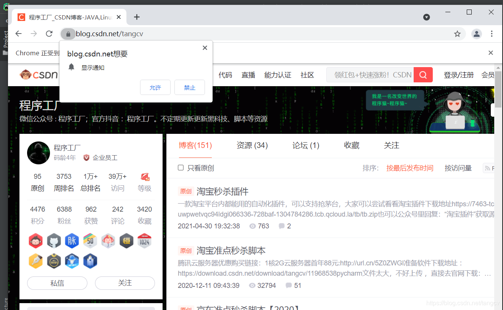Click the dark gold medal badge
This screenshot has height=310, width=503.
[54, 261]
